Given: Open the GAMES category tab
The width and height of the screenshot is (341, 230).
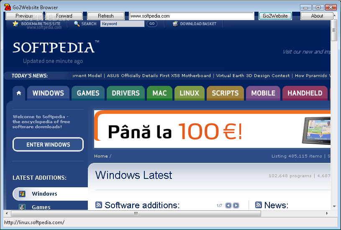Looking at the screenshot, I should (x=88, y=93).
